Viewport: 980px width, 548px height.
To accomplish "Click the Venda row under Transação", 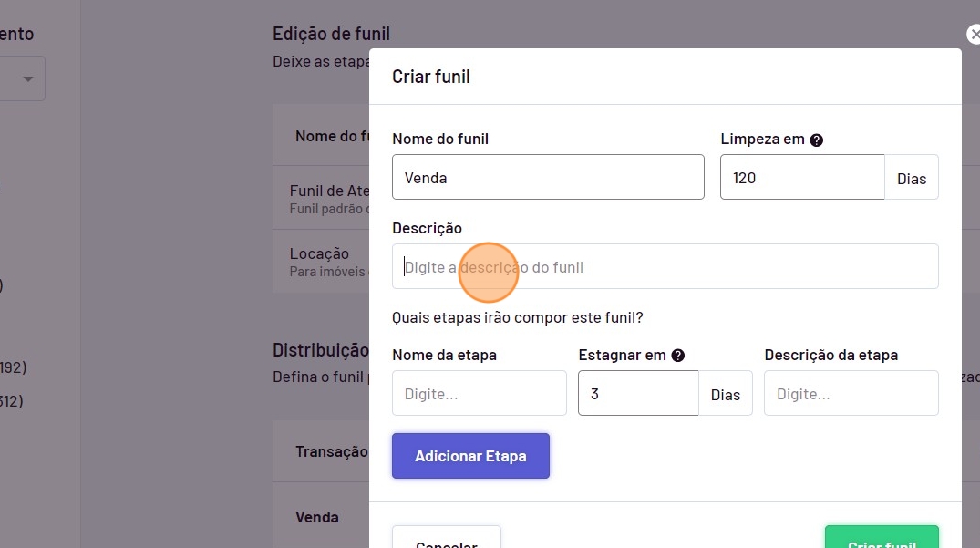I will [x=317, y=517].
